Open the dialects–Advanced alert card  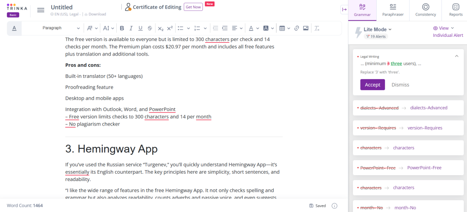[x=408, y=108]
